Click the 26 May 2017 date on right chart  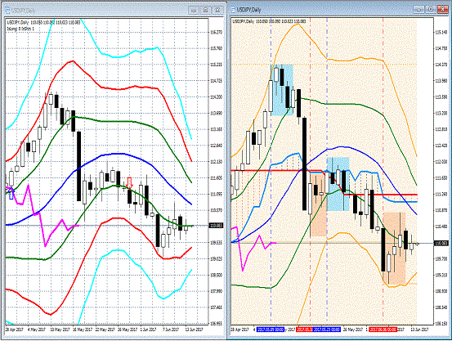tap(352, 330)
